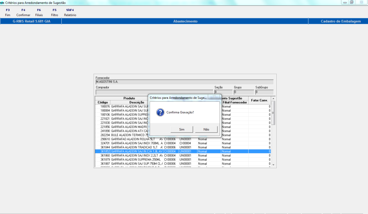Restore the main application window

point(352,2)
